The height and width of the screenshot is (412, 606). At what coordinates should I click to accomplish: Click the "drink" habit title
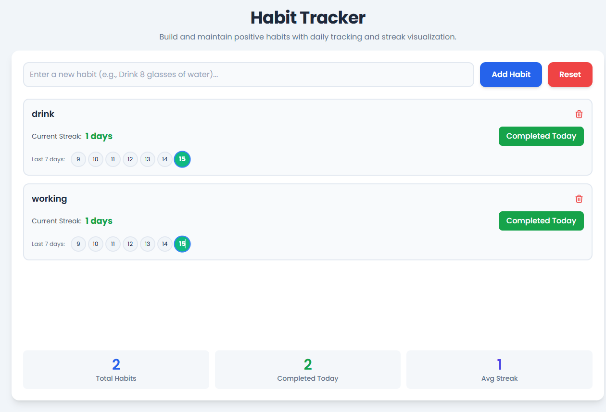coord(43,114)
